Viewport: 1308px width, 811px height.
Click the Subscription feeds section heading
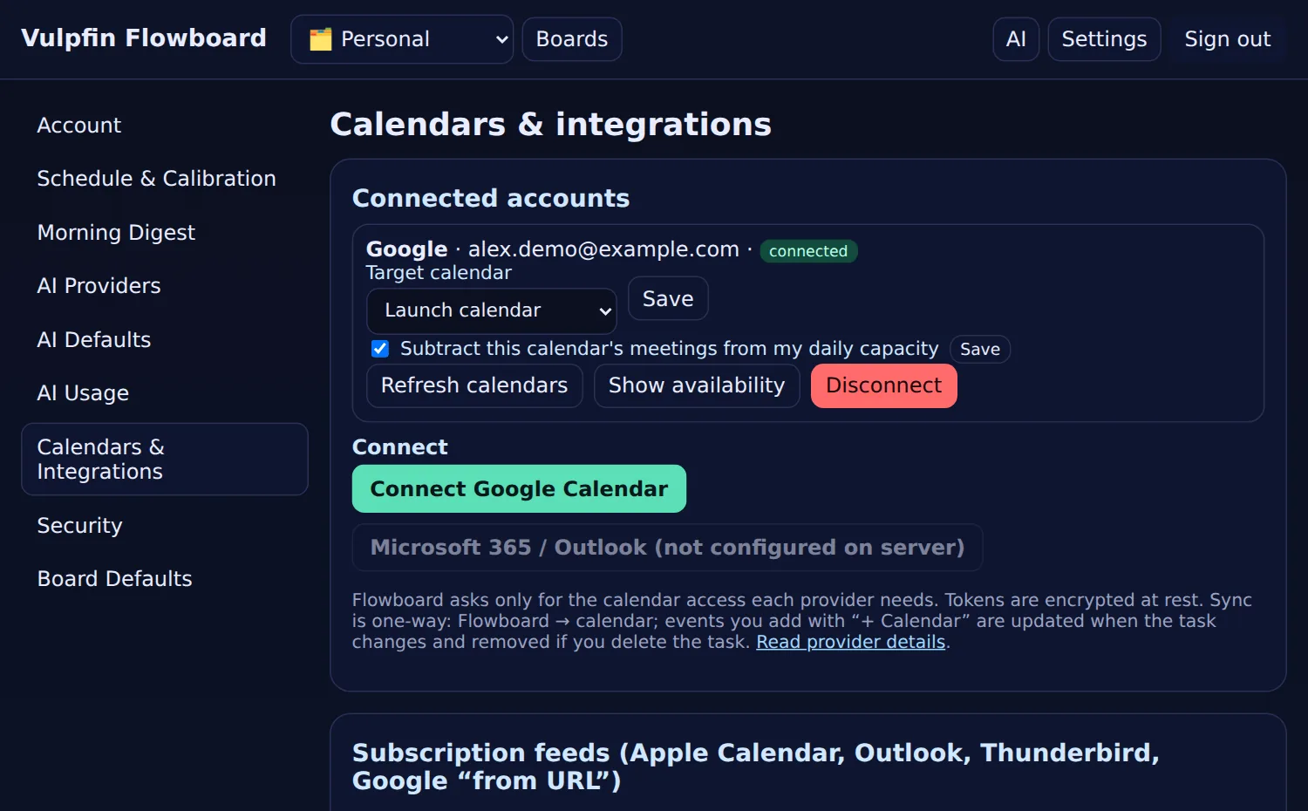[756, 767]
